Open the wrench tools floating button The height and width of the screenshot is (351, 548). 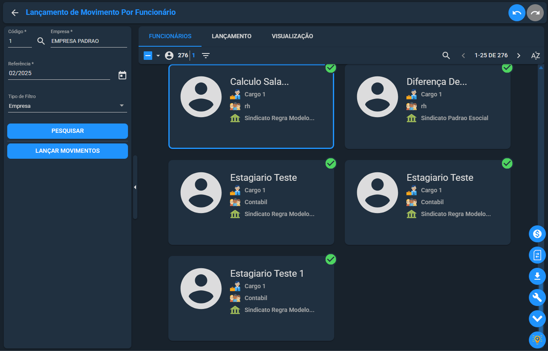(537, 298)
